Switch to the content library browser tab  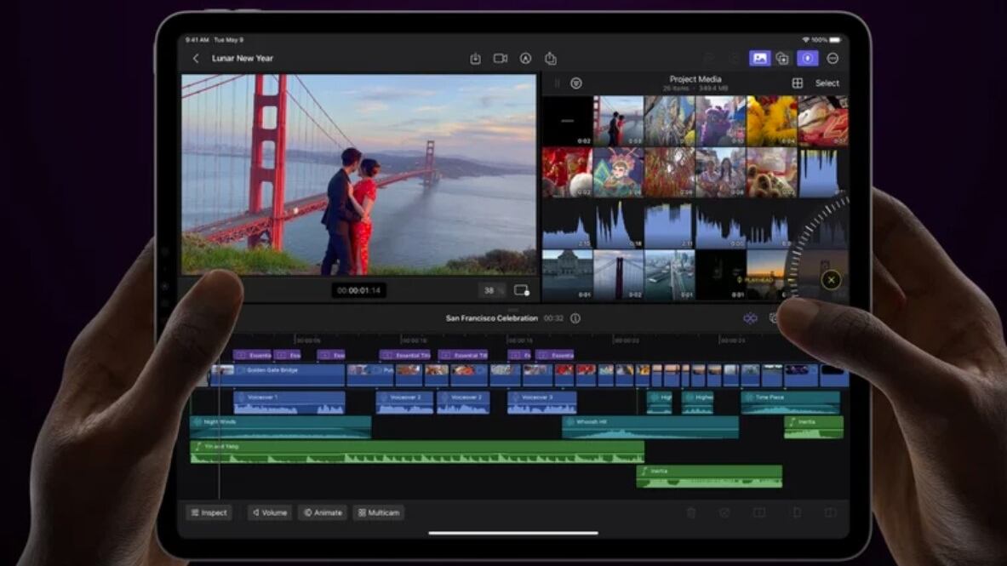(x=782, y=58)
